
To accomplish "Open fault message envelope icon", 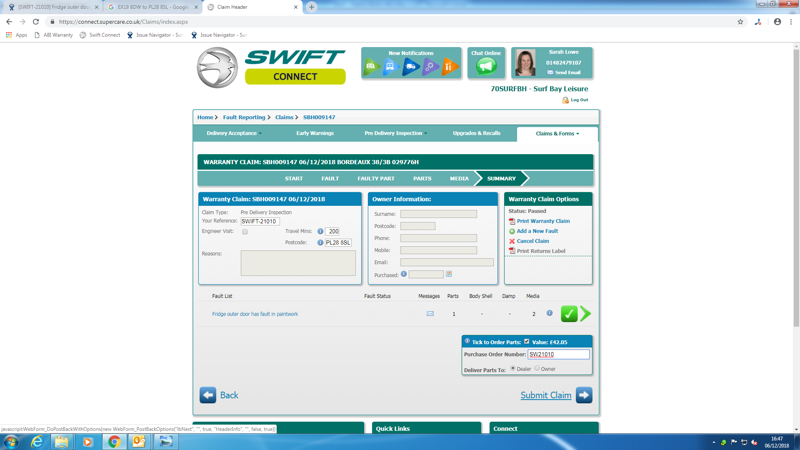I will 430,314.
